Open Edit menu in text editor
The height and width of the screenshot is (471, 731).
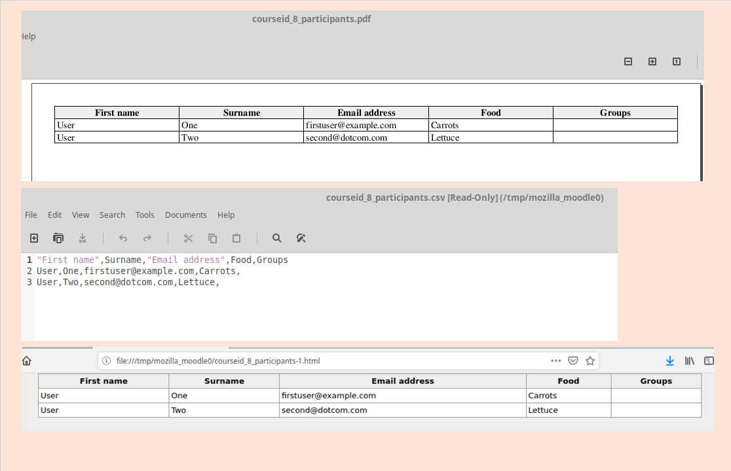click(x=54, y=215)
